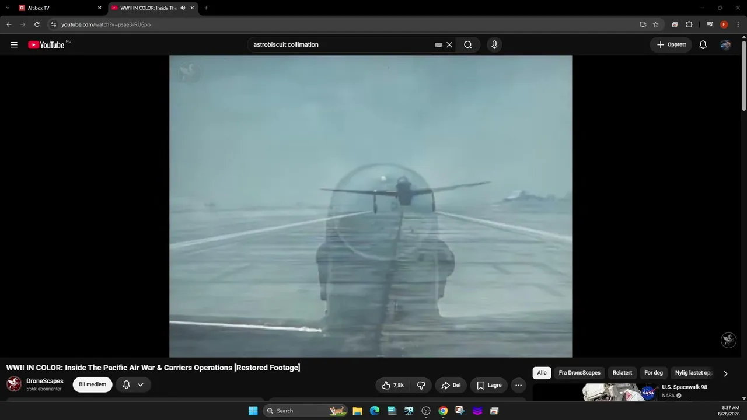747x420 pixels.
Task: Select the Fra DroneScapes filter chip
Action: (x=580, y=373)
